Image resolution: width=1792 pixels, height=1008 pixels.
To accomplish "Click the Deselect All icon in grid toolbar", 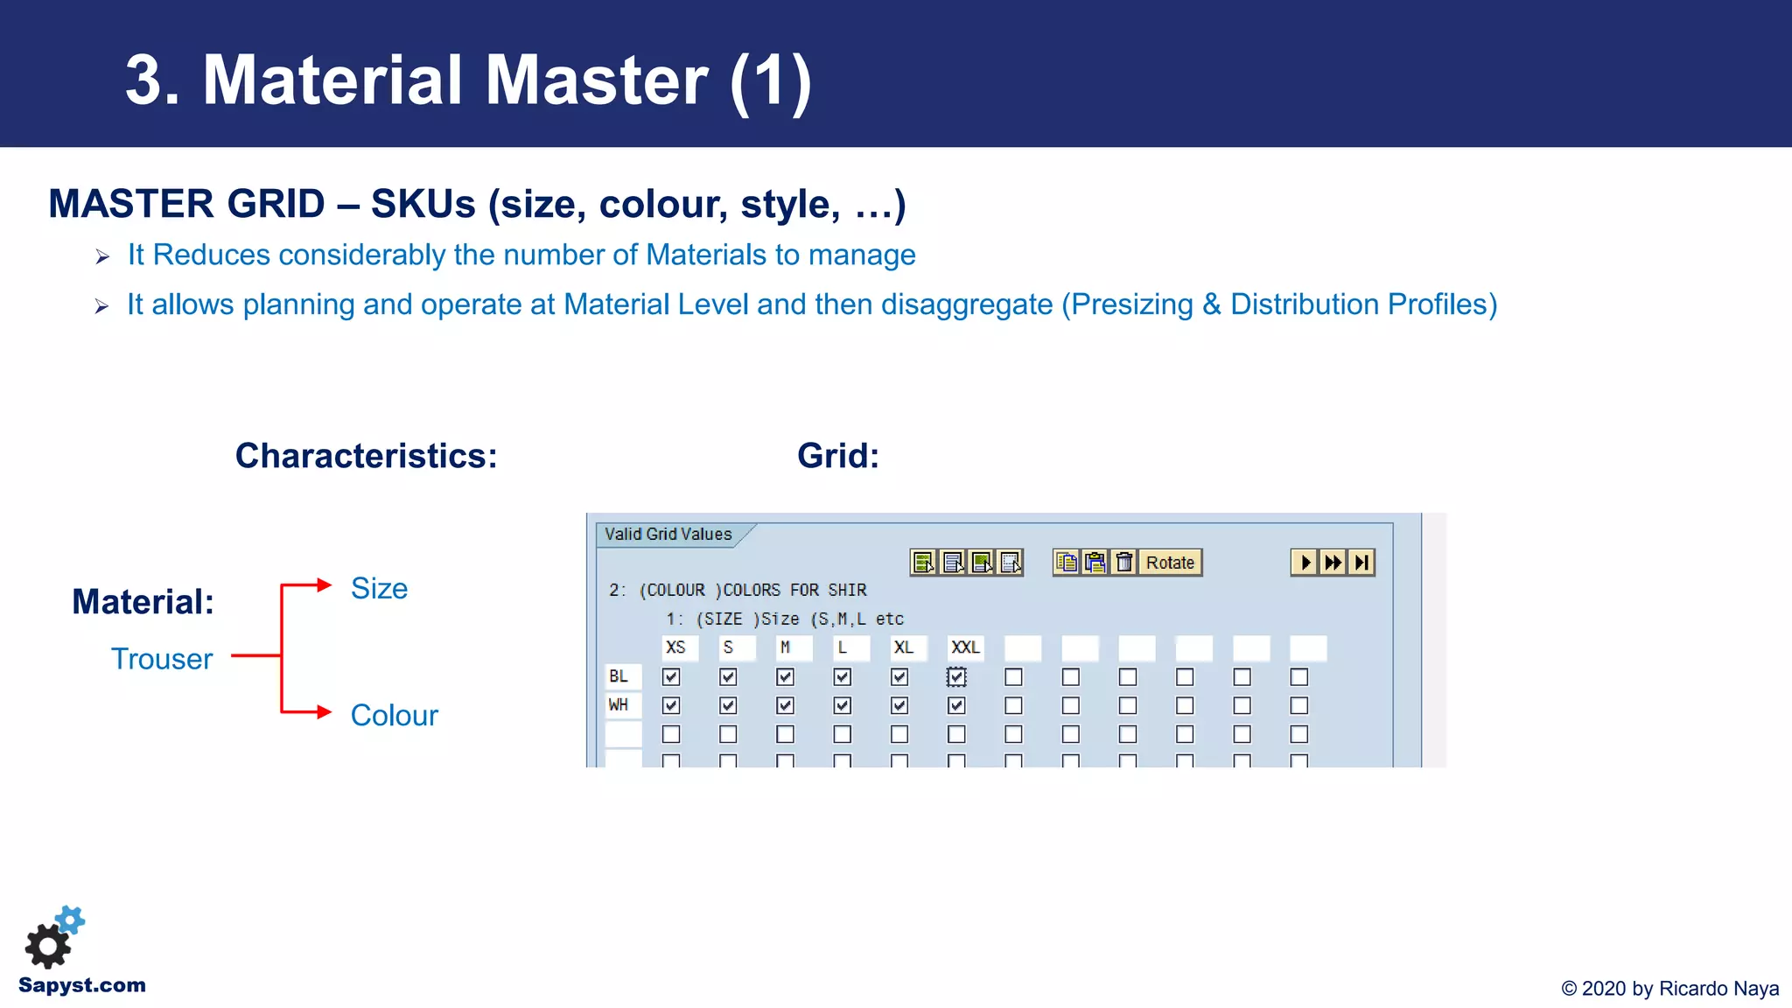I will point(953,563).
